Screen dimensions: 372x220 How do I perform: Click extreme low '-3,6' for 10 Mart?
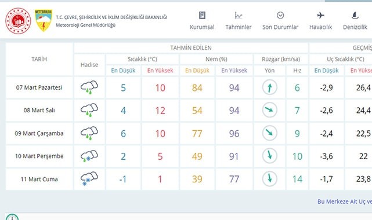pyautogui.click(x=327, y=156)
